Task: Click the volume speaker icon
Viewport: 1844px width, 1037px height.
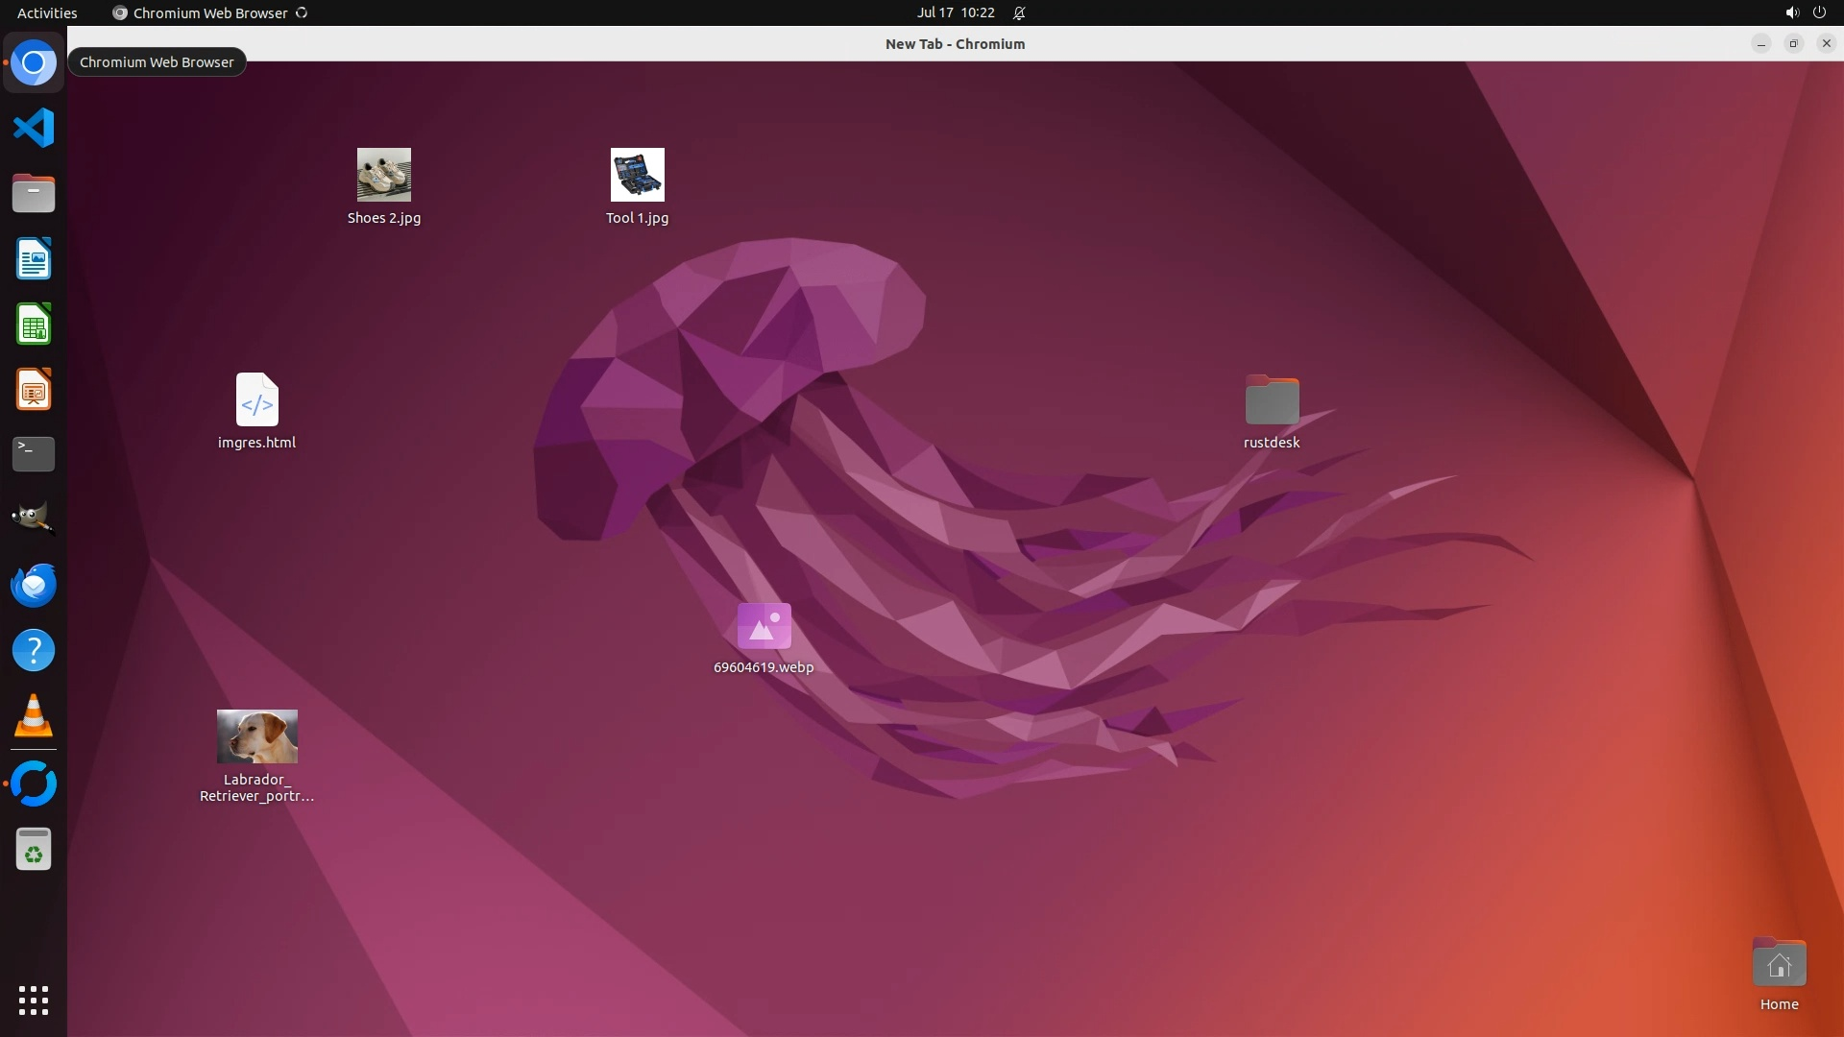Action: [1791, 12]
